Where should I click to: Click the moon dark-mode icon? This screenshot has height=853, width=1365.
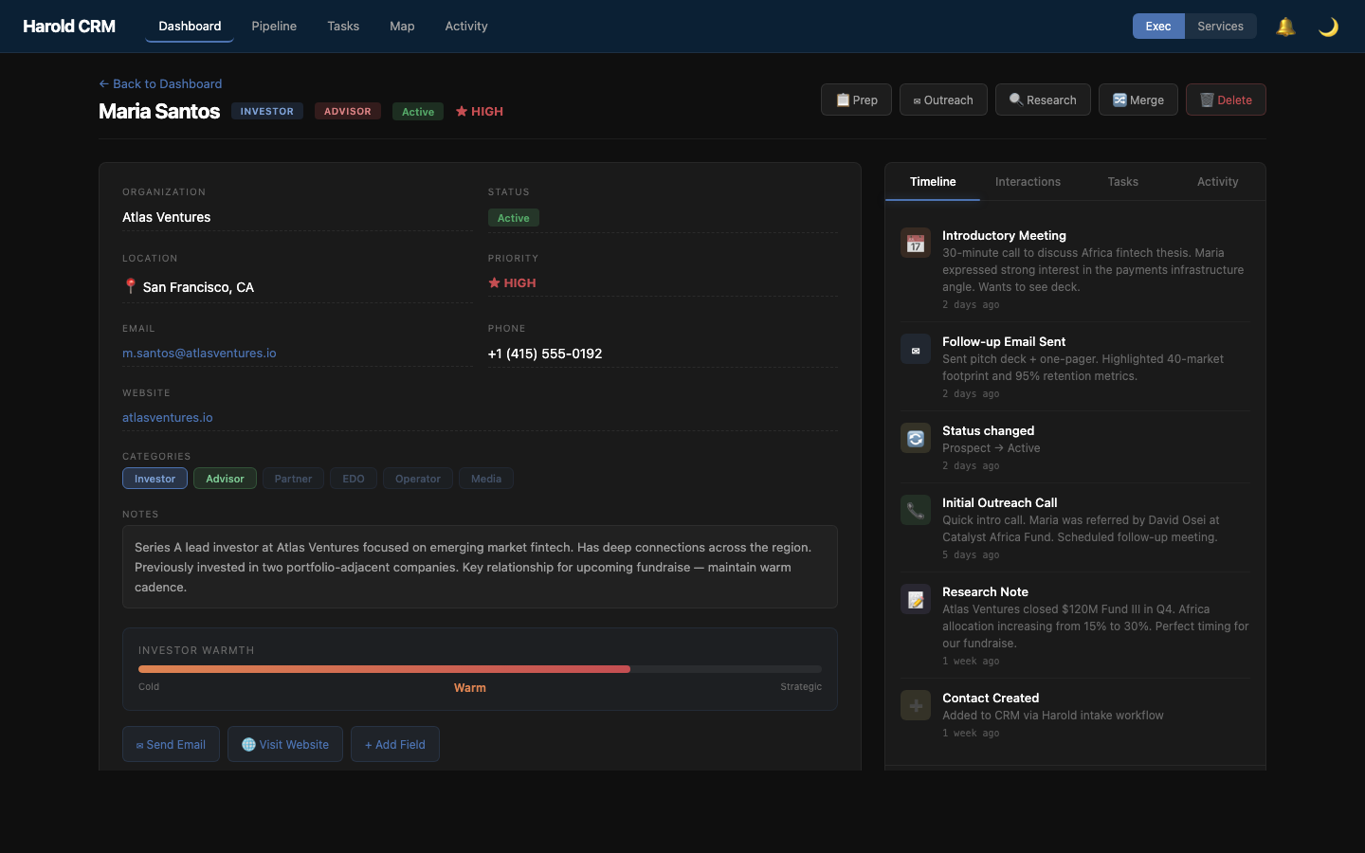point(1328,27)
